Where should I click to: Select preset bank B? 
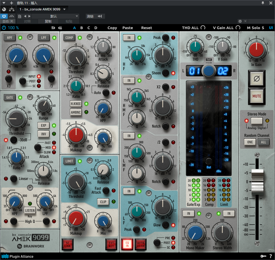coord(82,28)
